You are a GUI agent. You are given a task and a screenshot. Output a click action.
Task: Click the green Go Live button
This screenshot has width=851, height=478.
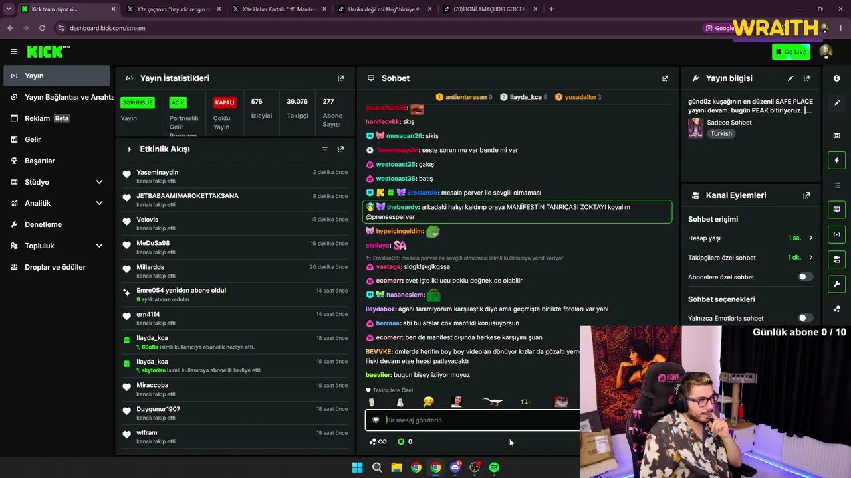pos(791,52)
